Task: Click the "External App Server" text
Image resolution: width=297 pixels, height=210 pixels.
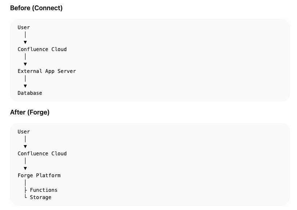Action: (47, 71)
